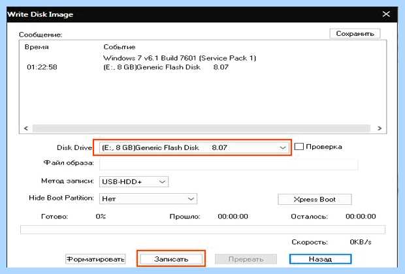Click the Файл образа input field
The height and width of the screenshot is (274, 405).
[229, 164]
